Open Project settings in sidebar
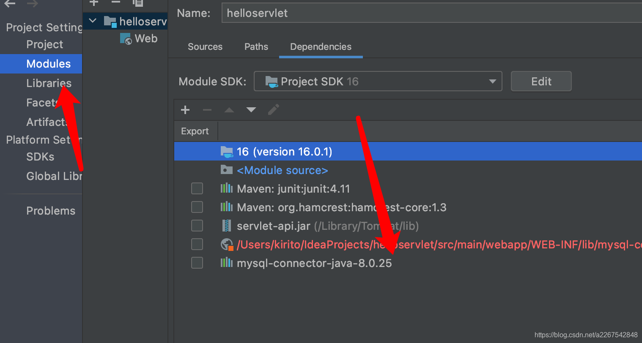The height and width of the screenshot is (343, 642). (45, 44)
